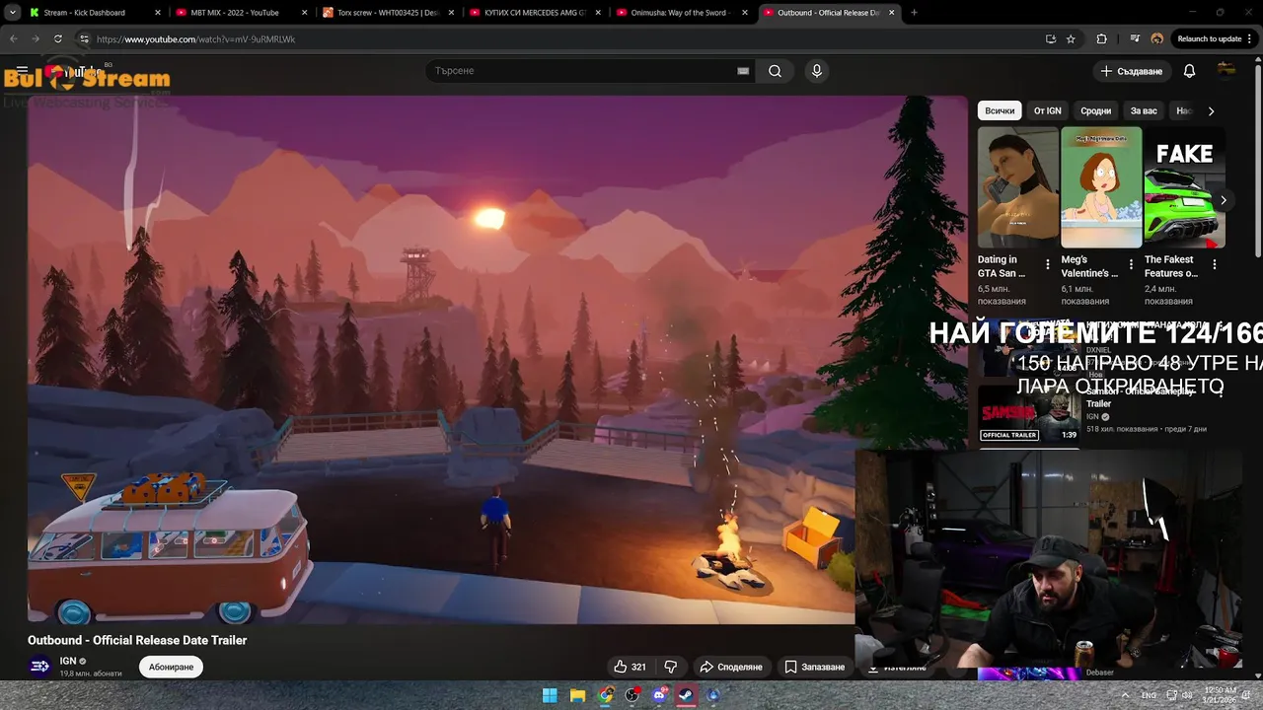Select the Всички filter chip
Image resolution: width=1263 pixels, height=710 pixels.
tap(1000, 110)
